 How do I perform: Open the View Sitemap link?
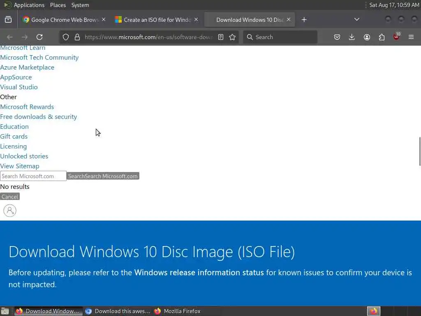click(20, 166)
